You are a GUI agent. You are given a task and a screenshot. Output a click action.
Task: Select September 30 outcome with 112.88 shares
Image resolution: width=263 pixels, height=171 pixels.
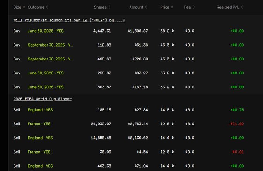[x=50, y=45]
